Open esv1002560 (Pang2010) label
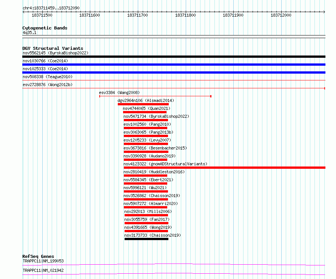This screenshot has height=279, width=336. (147, 124)
